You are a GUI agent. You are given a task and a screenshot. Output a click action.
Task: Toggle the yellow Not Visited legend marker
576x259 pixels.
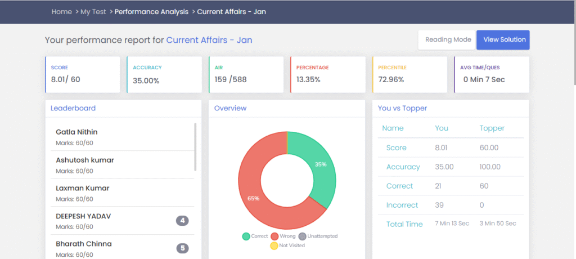[x=274, y=245]
